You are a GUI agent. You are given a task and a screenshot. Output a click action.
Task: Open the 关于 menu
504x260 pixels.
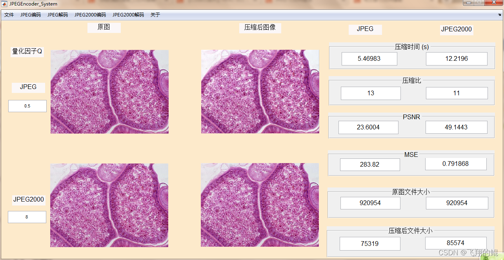[155, 15]
